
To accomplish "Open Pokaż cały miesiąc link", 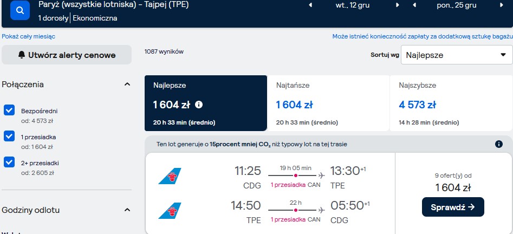I will tap(29, 36).
